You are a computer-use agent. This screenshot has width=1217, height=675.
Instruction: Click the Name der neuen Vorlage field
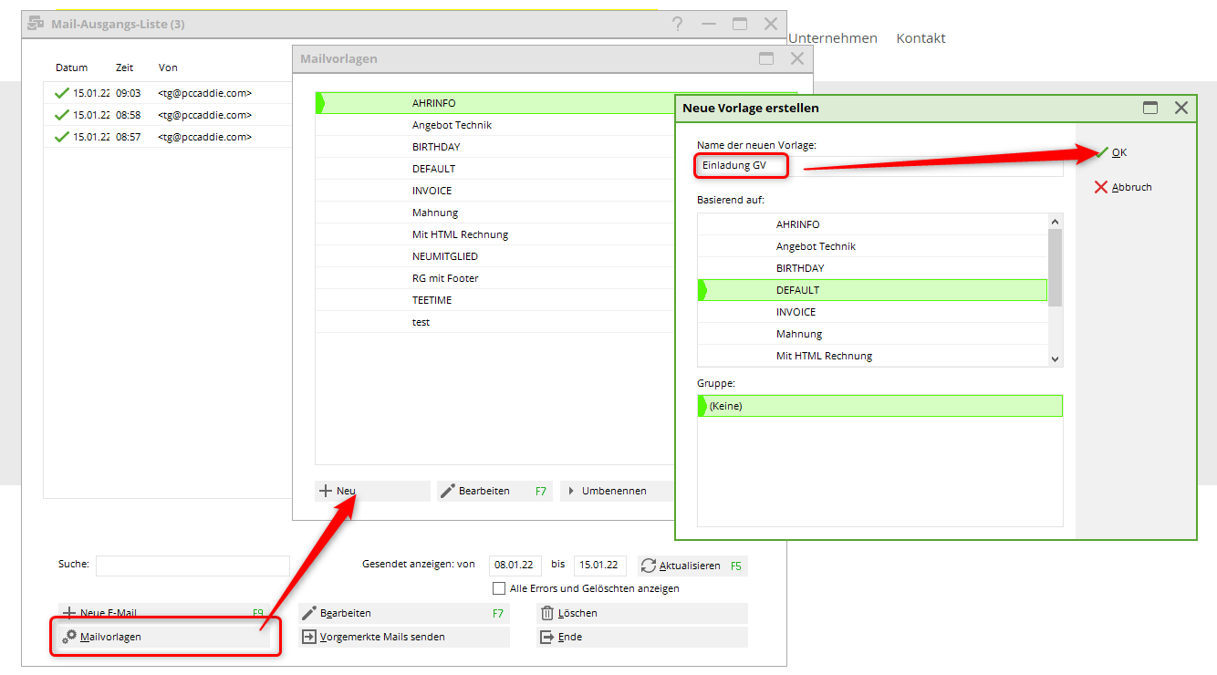point(880,165)
